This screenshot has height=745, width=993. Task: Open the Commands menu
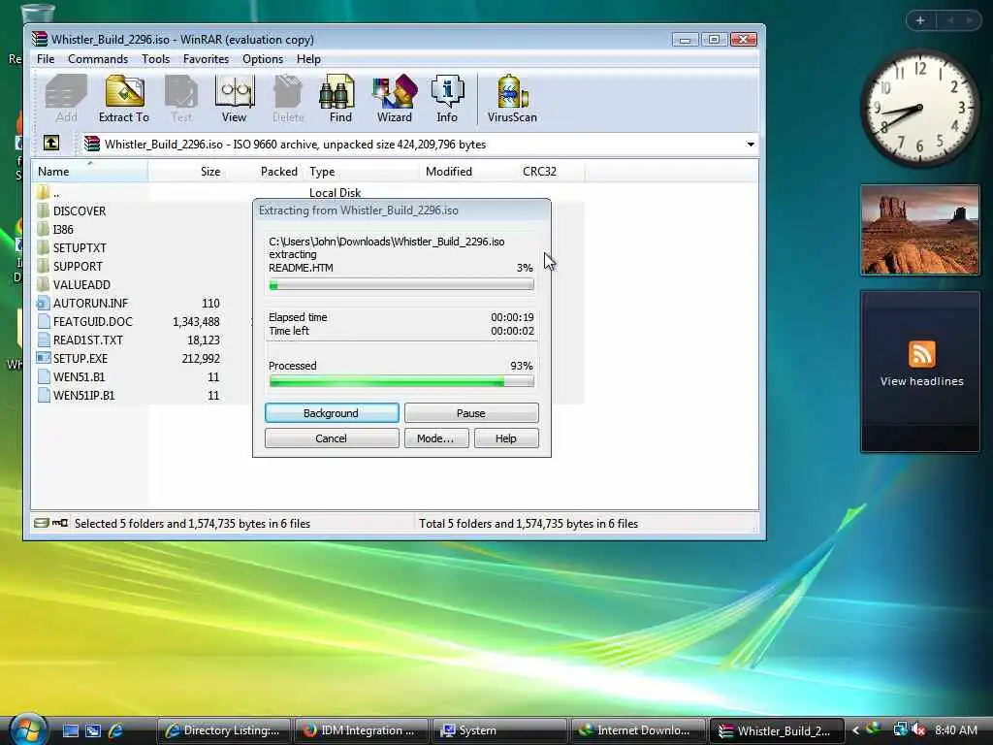[98, 59]
